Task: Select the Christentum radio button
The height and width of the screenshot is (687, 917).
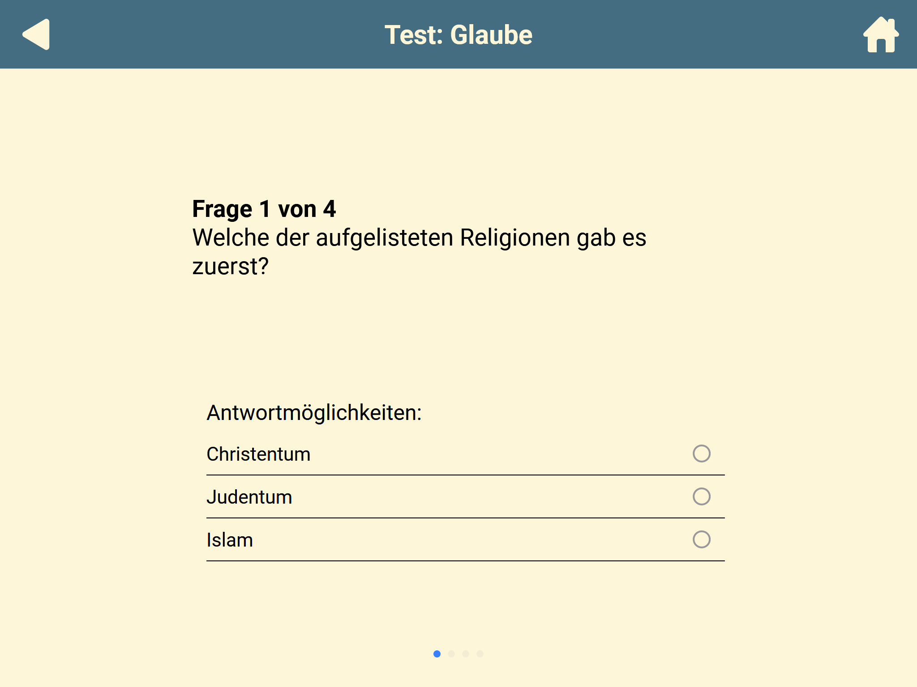Action: point(701,454)
